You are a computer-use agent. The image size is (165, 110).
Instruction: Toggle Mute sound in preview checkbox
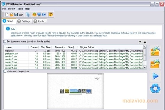point(5,71)
